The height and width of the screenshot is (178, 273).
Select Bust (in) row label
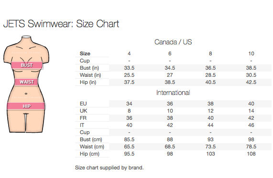[x=89, y=68]
